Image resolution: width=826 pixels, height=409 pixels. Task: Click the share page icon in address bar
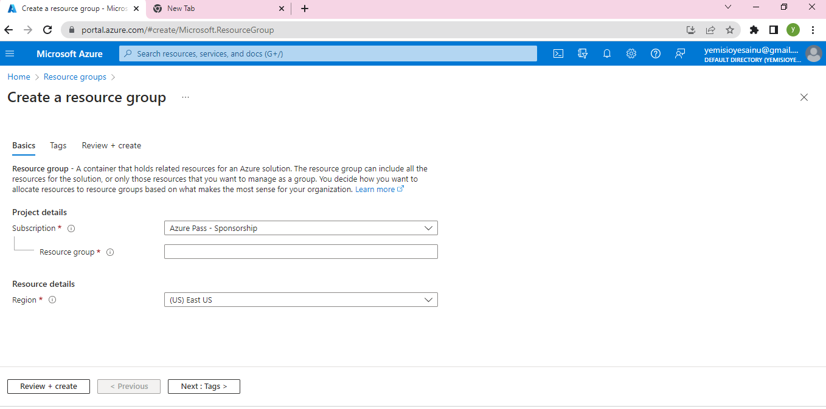click(x=710, y=30)
